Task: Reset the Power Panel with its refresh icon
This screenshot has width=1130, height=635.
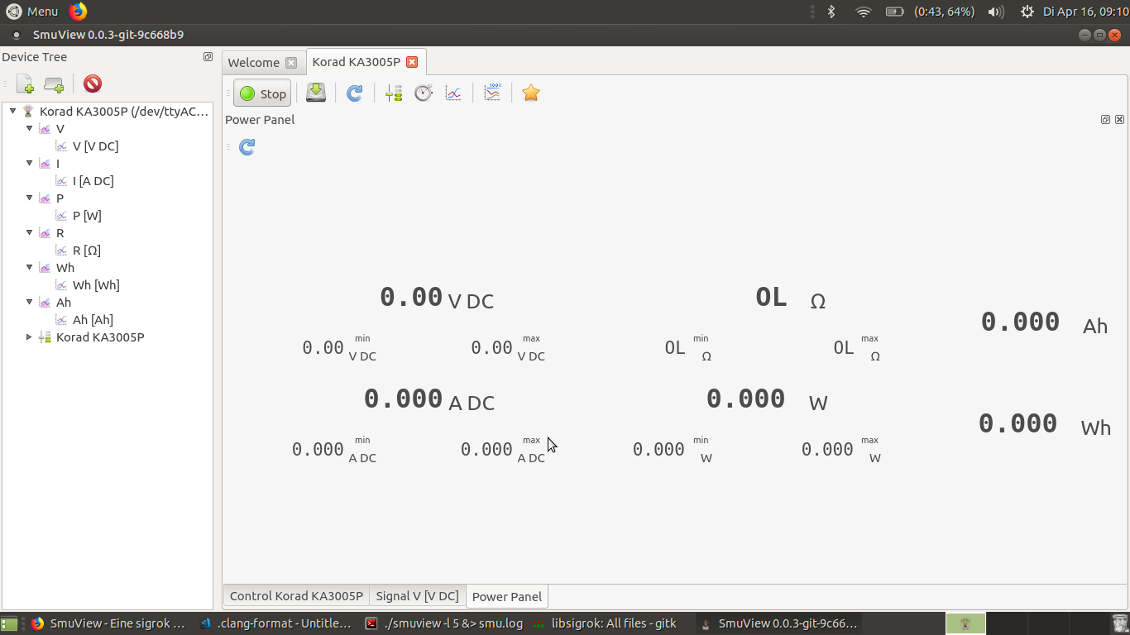Action: point(247,147)
